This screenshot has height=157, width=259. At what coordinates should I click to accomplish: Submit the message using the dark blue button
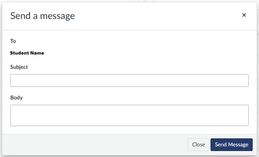pyautogui.click(x=231, y=145)
